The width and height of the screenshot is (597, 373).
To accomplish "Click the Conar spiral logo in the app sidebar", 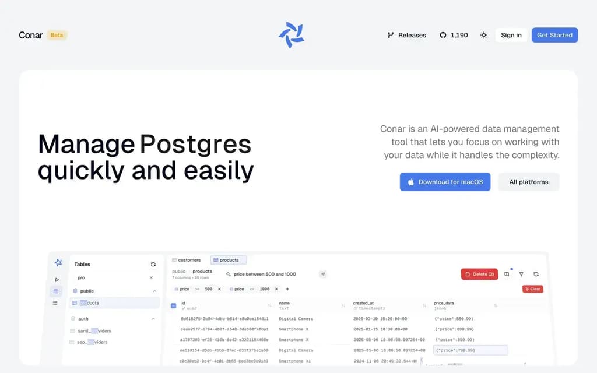I will pos(57,262).
